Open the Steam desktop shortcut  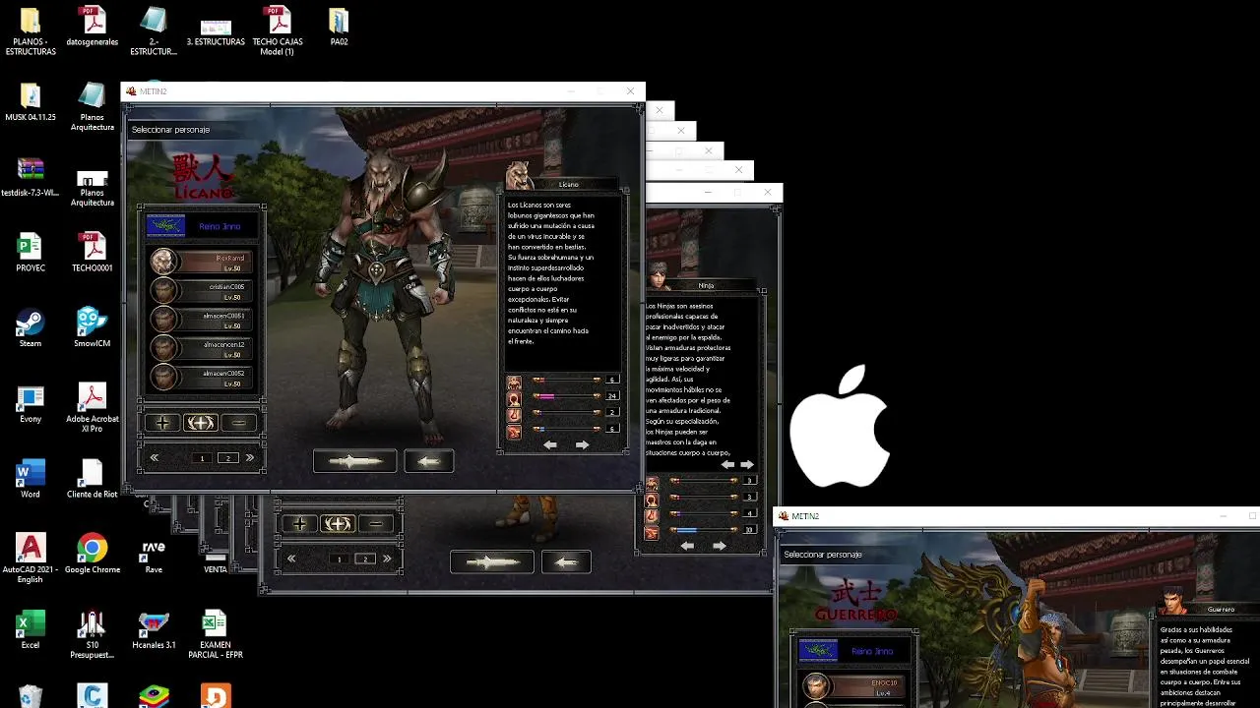tap(31, 327)
